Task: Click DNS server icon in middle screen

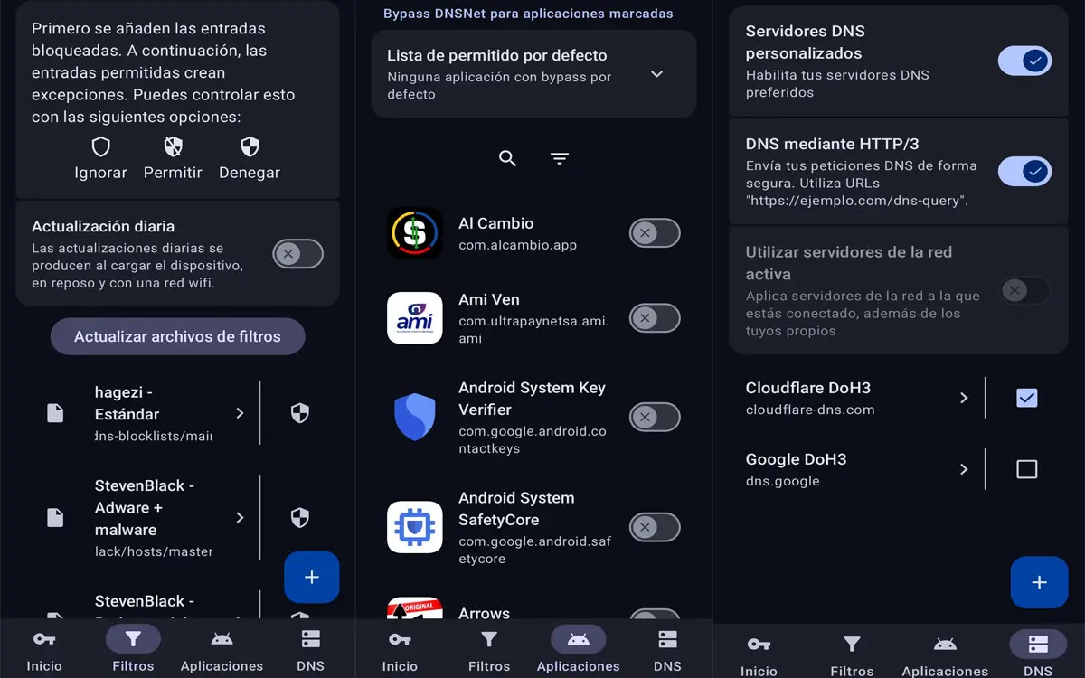Action: (667, 639)
